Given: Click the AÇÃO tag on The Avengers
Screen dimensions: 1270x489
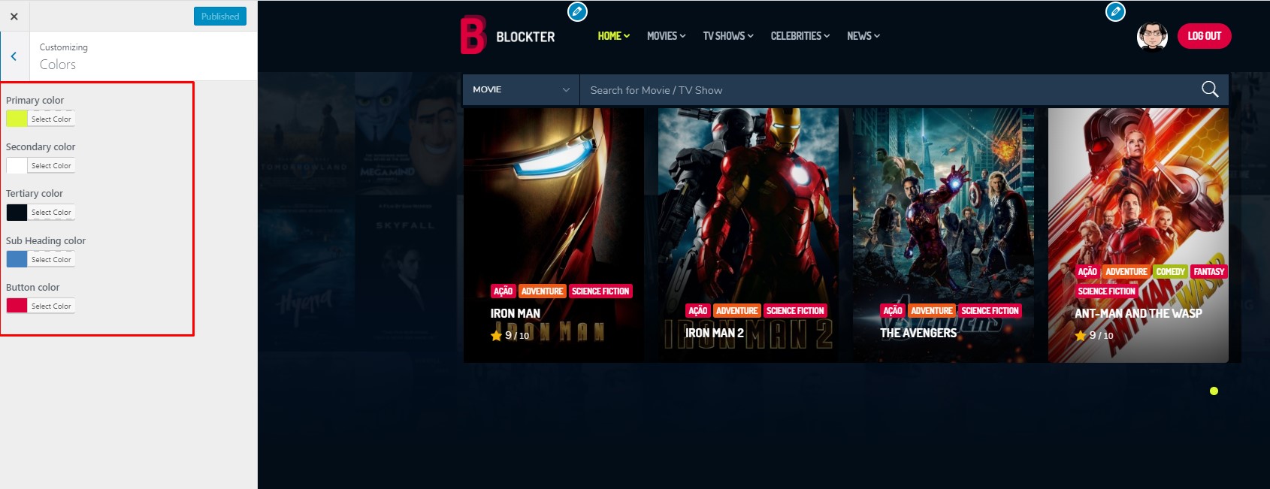Looking at the screenshot, I should point(893,311).
